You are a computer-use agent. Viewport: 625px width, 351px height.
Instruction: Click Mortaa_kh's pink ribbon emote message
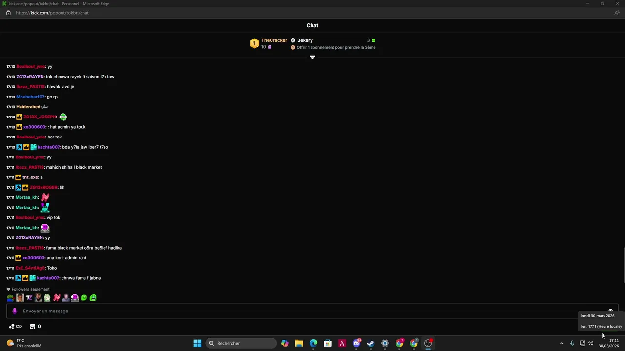pyautogui.click(x=45, y=197)
